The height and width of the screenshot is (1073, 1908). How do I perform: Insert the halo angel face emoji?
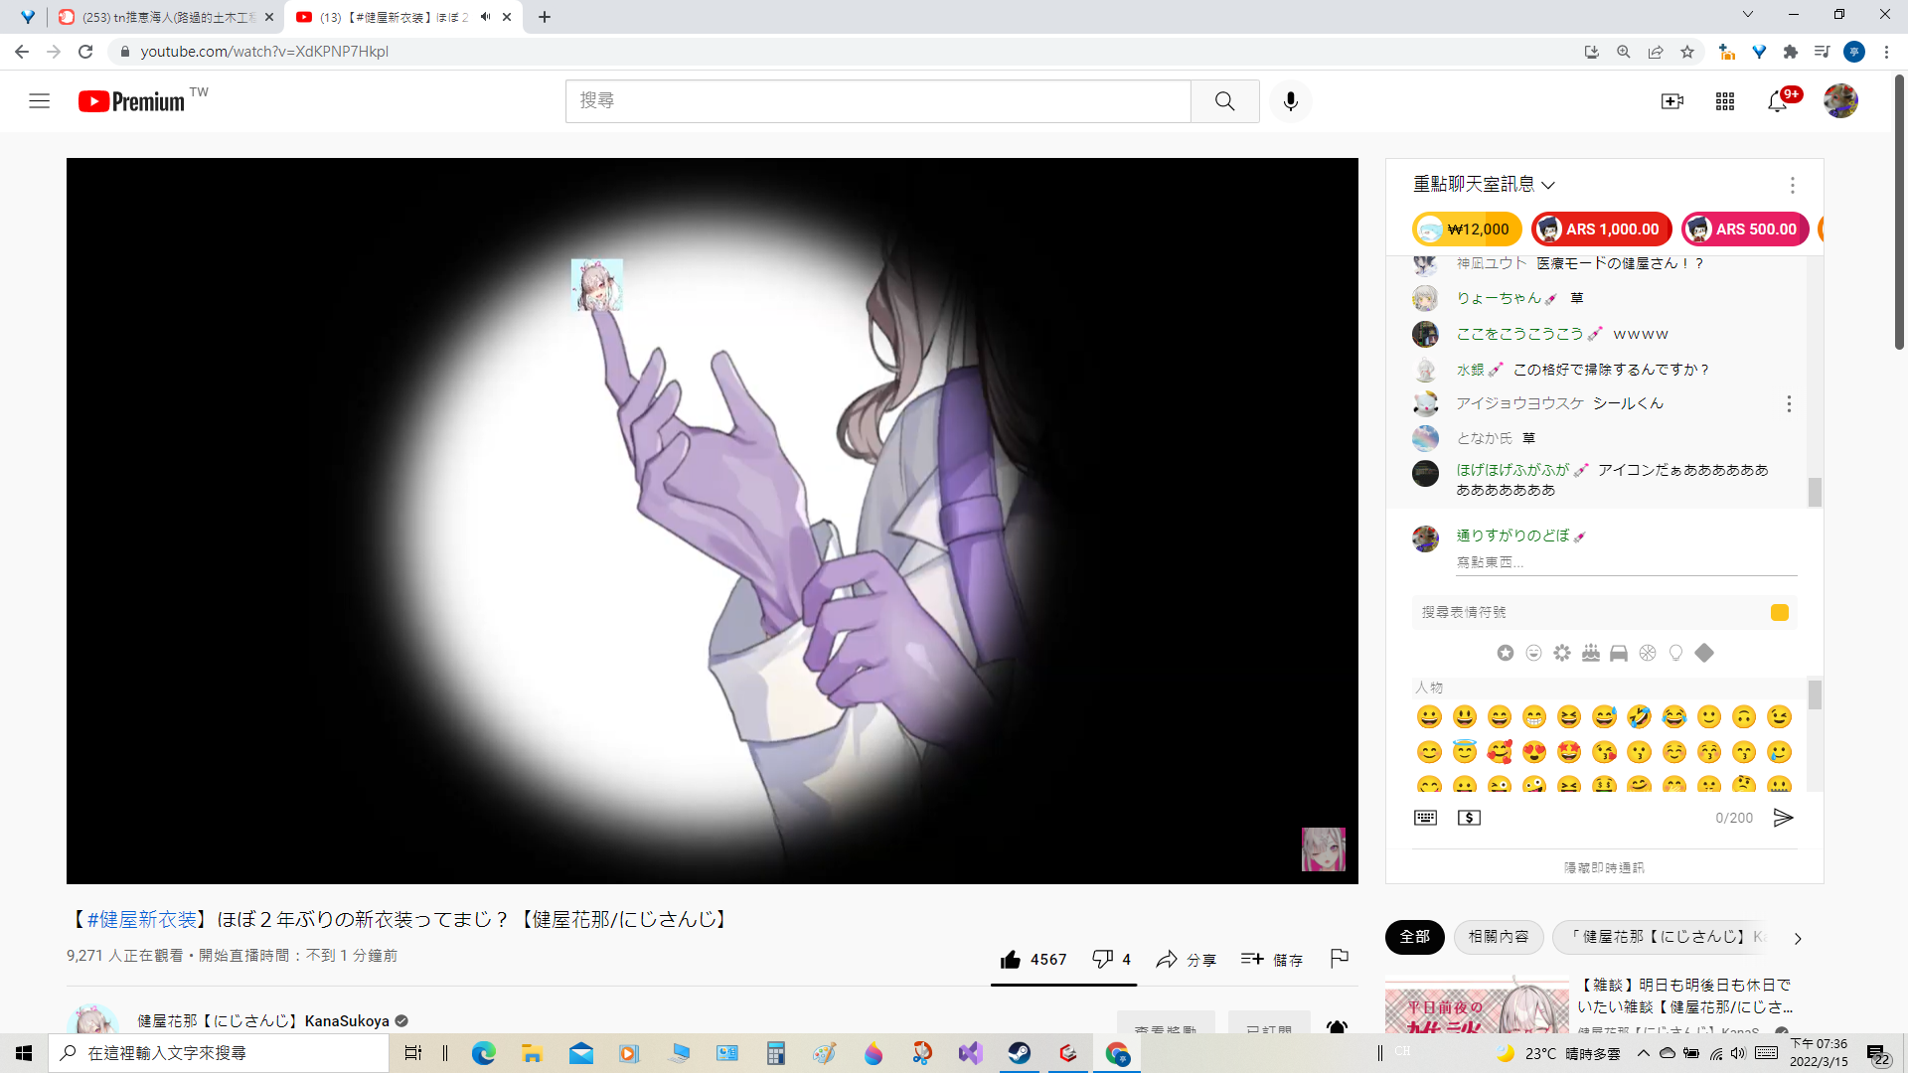(x=1465, y=752)
